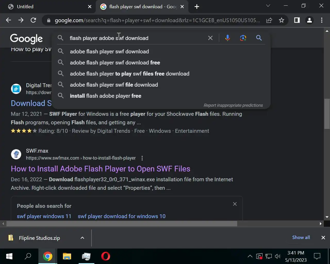The image size is (330, 264).
Task: Open a new browser tab
Action: [197, 7]
